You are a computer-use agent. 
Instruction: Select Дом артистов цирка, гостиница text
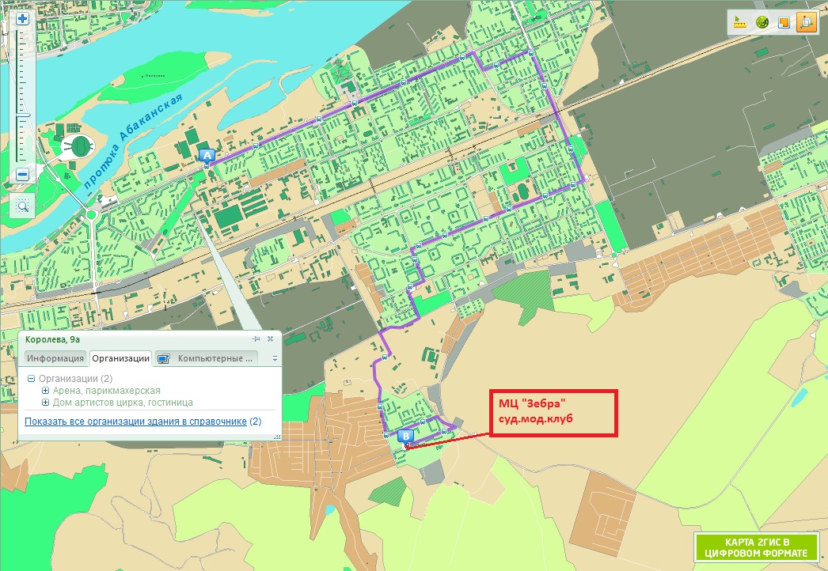123,402
